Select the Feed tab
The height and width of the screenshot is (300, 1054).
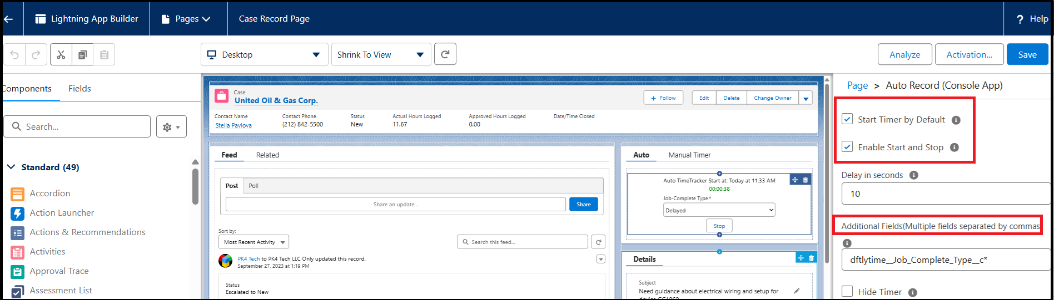(x=229, y=155)
